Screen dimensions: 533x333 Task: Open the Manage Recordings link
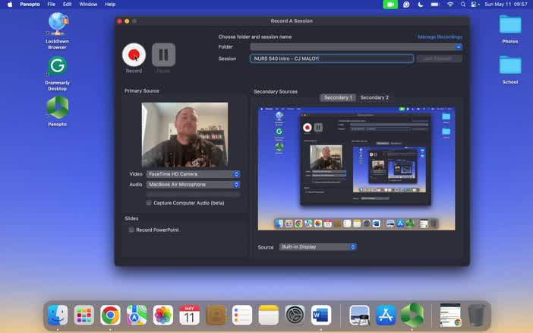tap(440, 36)
